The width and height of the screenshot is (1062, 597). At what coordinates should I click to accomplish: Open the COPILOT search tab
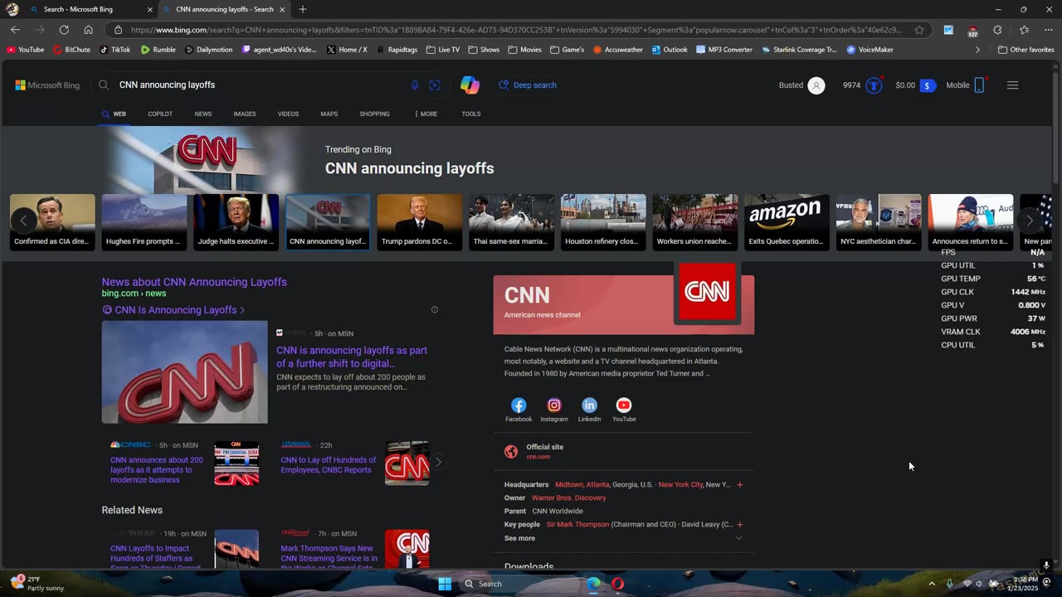(x=160, y=114)
